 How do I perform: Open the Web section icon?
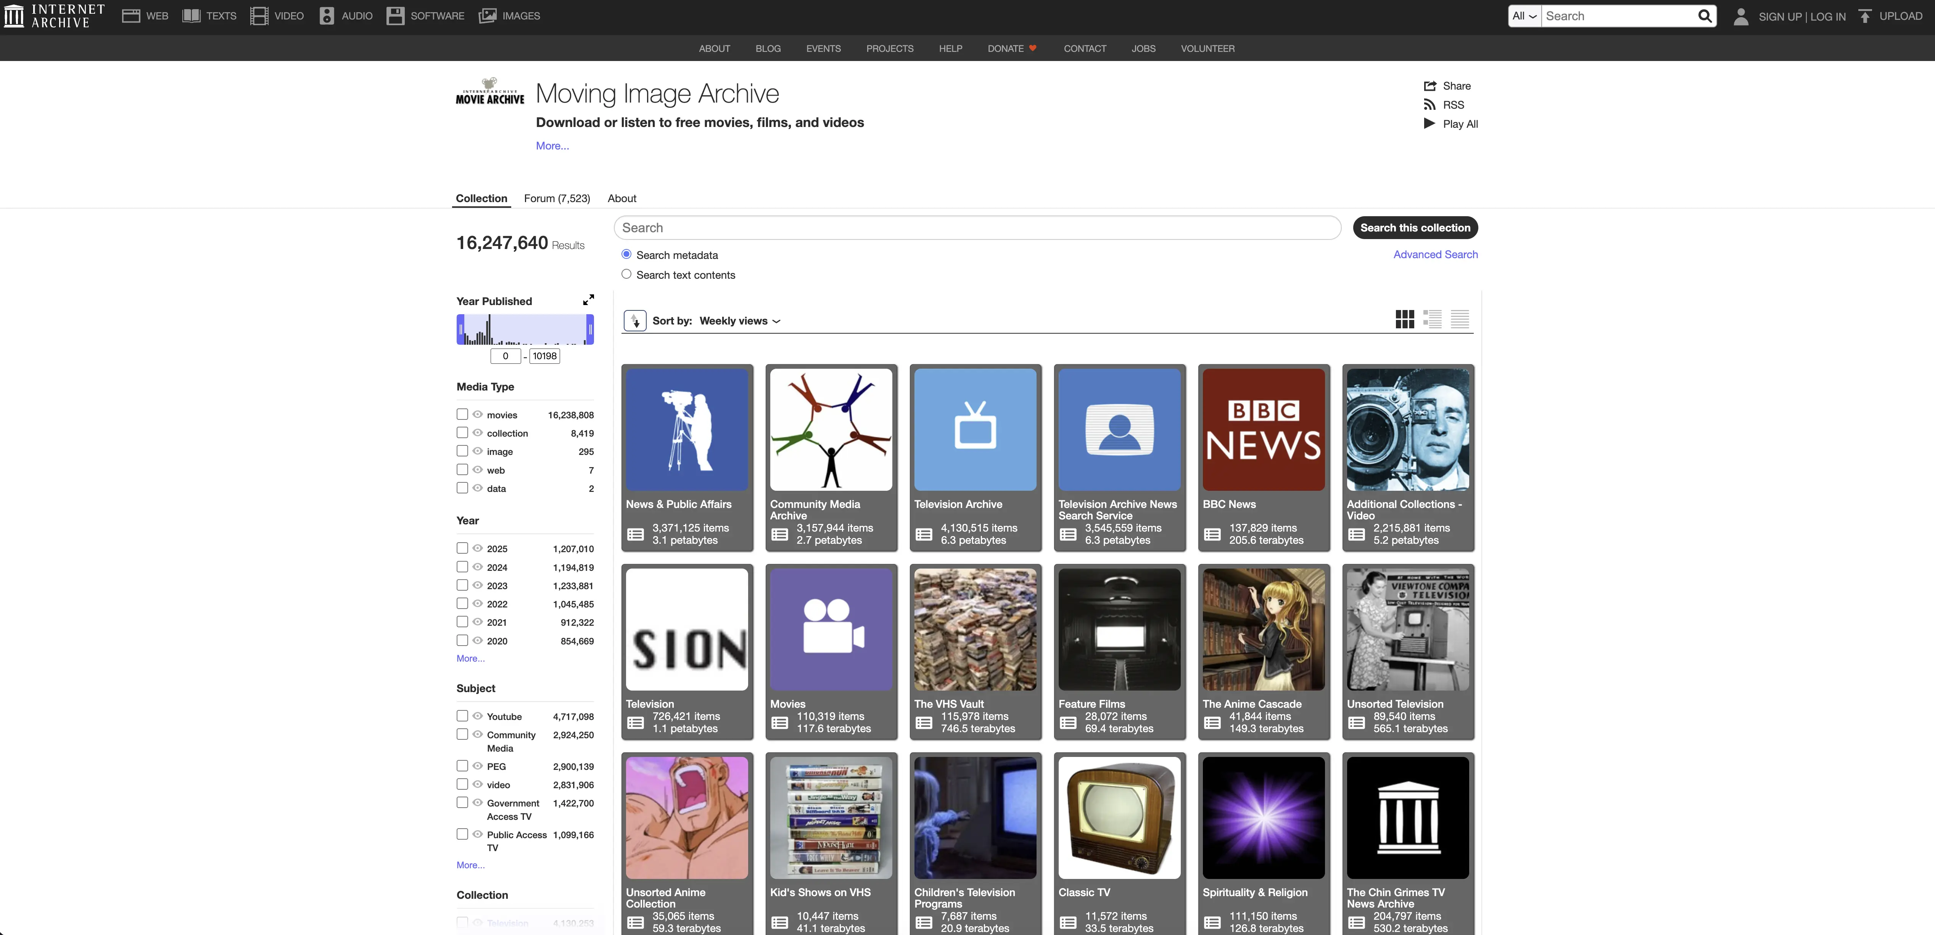[131, 16]
